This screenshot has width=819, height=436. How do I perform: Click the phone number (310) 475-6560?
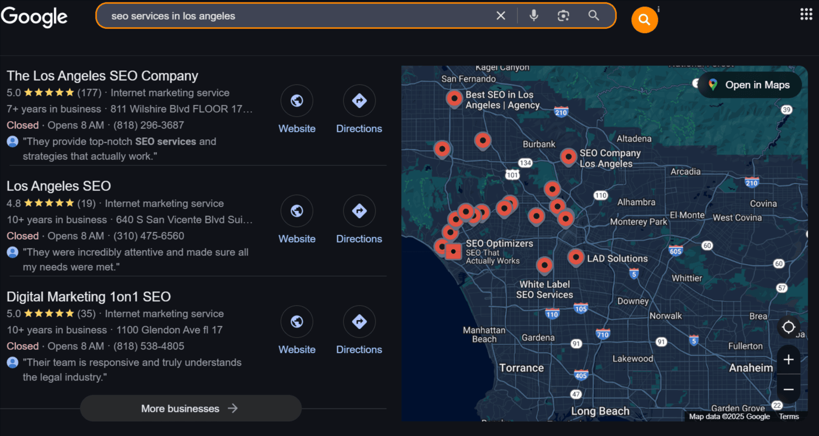point(149,236)
